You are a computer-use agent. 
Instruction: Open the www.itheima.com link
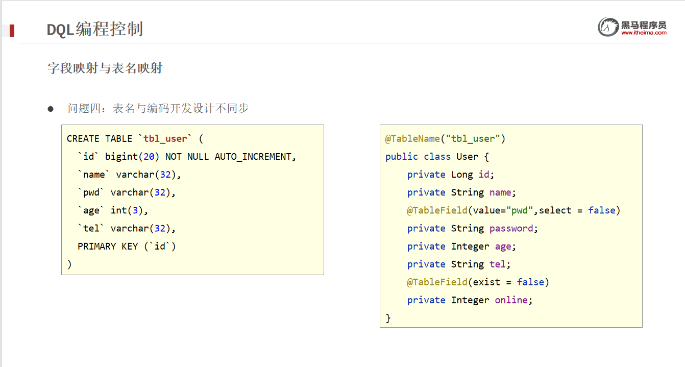pos(644,33)
